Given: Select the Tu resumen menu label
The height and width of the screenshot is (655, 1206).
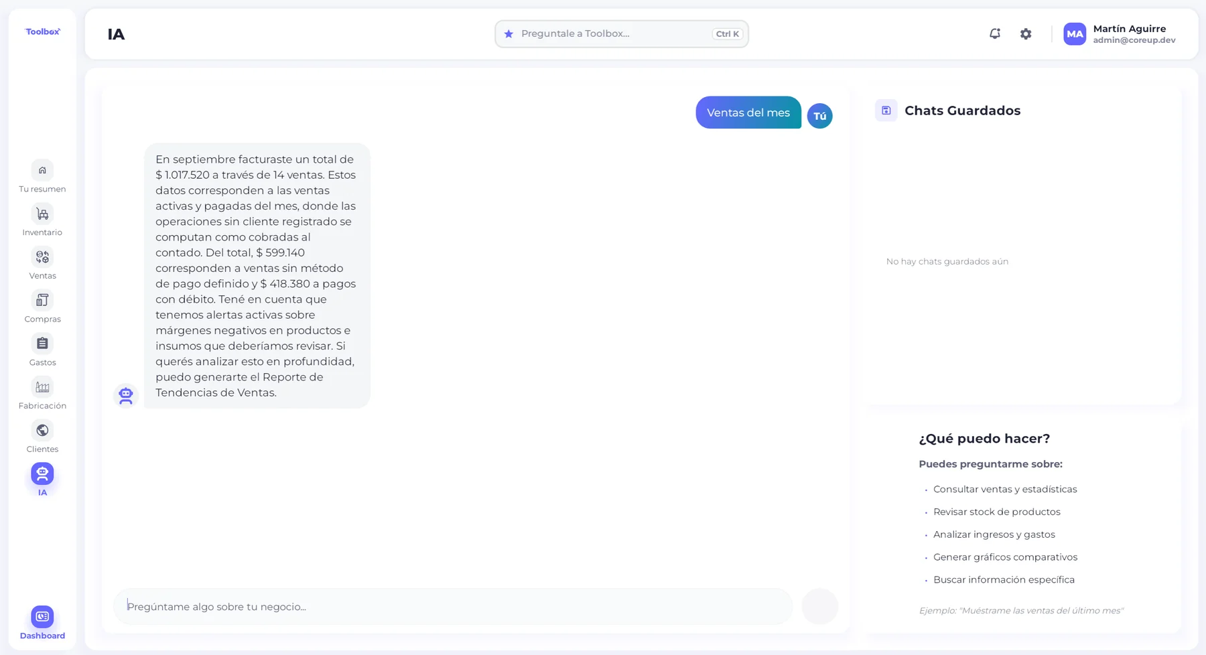Looking at the screenshot, I should coord(42,189).
